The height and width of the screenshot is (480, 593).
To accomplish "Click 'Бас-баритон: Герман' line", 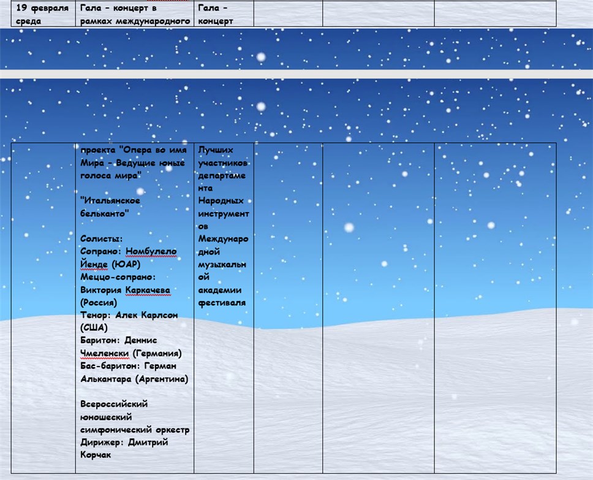I will click(128, 366).
